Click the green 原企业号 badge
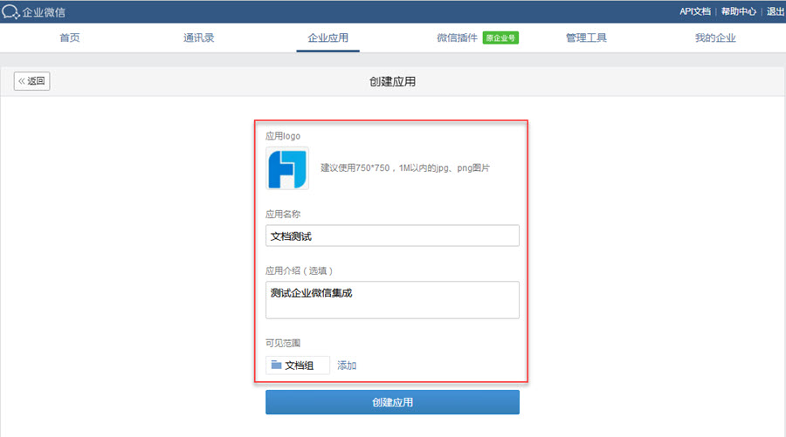This screenshot has width=786, height=437. point(500,38)
